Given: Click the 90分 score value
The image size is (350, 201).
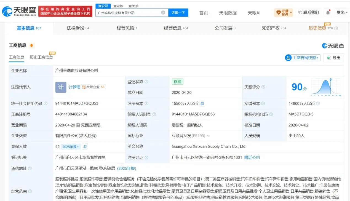Looking at the screenshot, I should click(299, 87).
